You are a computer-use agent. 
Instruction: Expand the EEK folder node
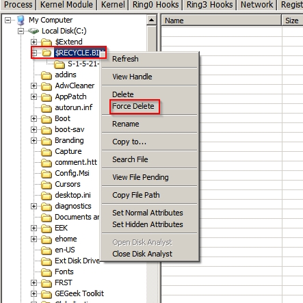coord(34,228)
